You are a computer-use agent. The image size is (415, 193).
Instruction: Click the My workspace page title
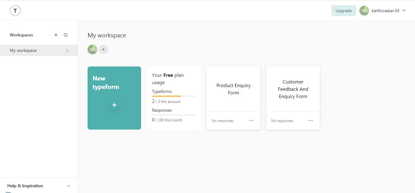tap(107, 35)
